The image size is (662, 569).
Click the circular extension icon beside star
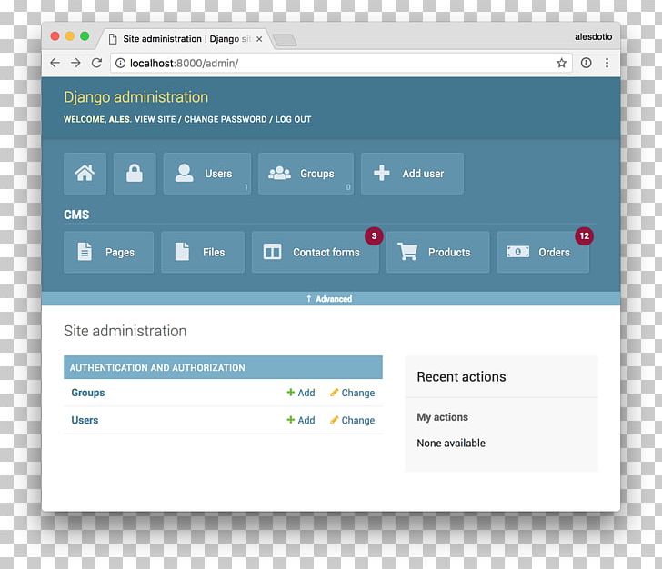[x=586, y=63]
